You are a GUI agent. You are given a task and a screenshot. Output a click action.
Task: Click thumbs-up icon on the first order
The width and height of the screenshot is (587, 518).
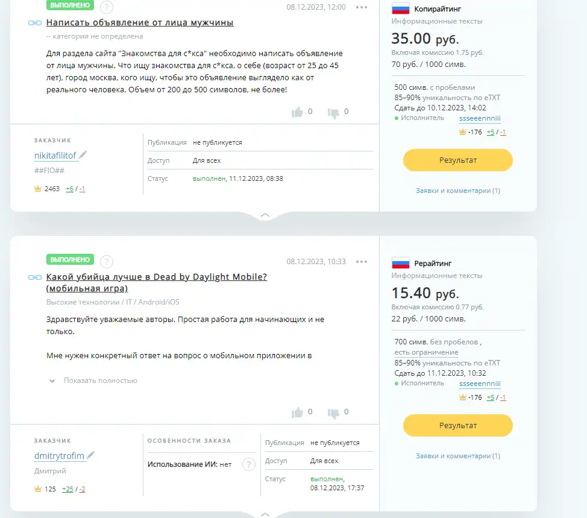pos(297,112)
